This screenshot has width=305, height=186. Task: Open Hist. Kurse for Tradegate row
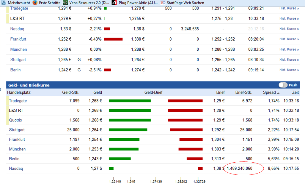(289, 8)
